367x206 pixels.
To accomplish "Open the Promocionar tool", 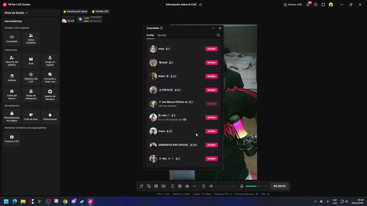I will 50,117.
